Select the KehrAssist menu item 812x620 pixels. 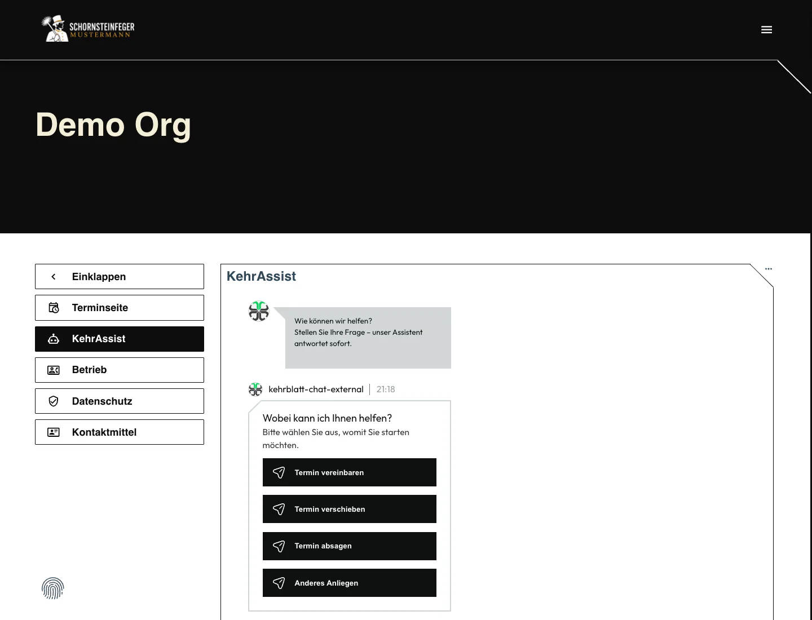[120, 339]
